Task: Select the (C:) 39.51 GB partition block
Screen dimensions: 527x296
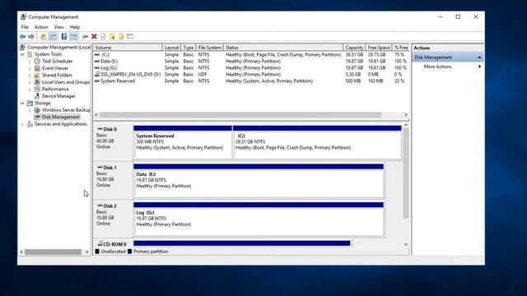Action: (317, 142)
